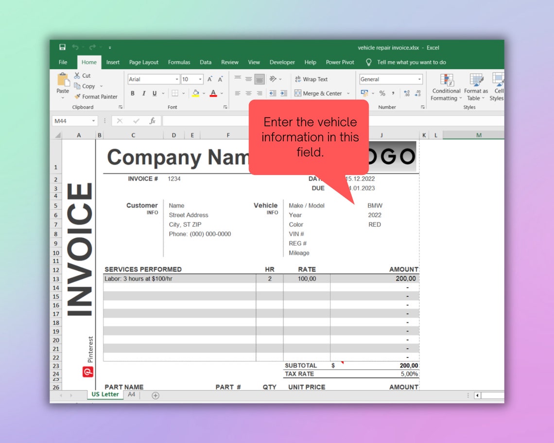Apply Percent Style formatting
Viewport: 554px width, 443px height.
tap(382, 92)
